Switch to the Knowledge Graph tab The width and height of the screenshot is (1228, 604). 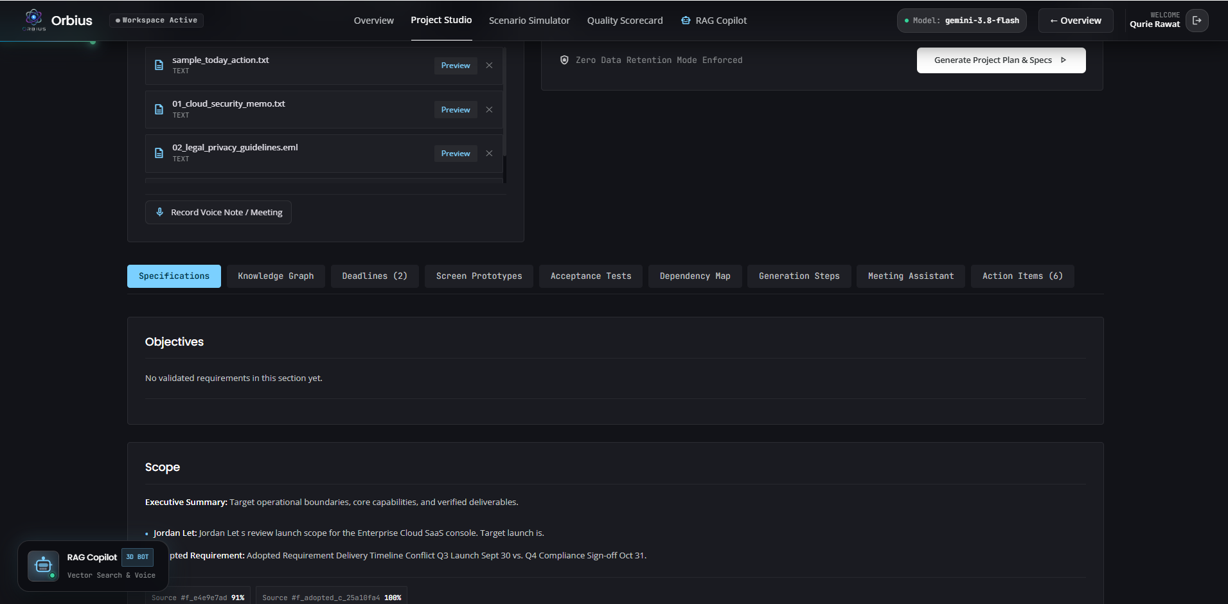276,276
